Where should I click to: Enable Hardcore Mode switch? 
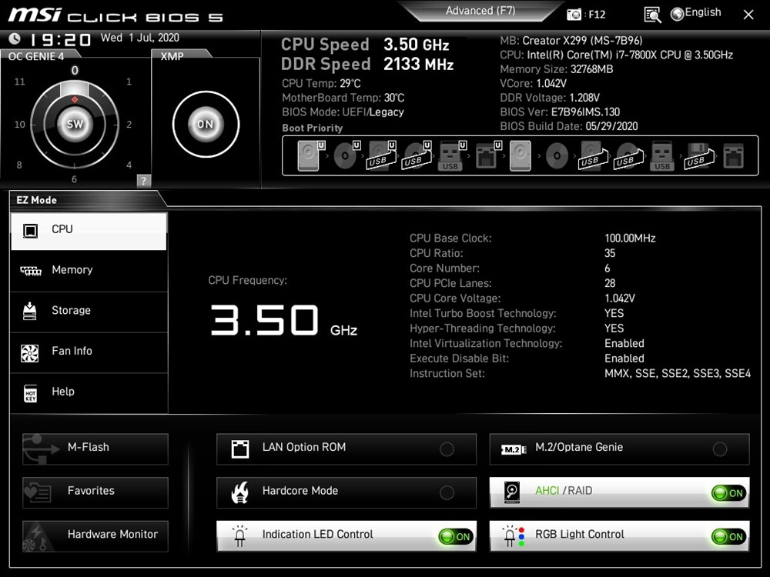click(x=447, y=492)
